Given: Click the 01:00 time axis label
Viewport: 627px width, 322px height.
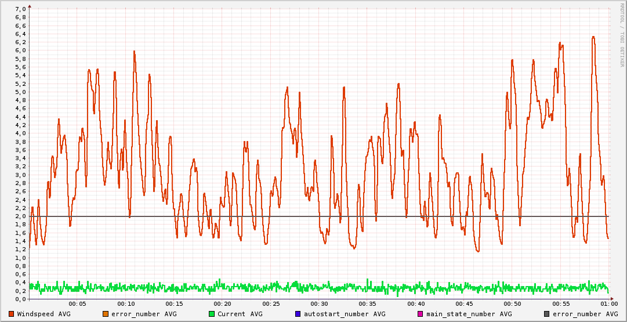Looking at the screenshot, I should pyautogui.click(x=608, y=304).
